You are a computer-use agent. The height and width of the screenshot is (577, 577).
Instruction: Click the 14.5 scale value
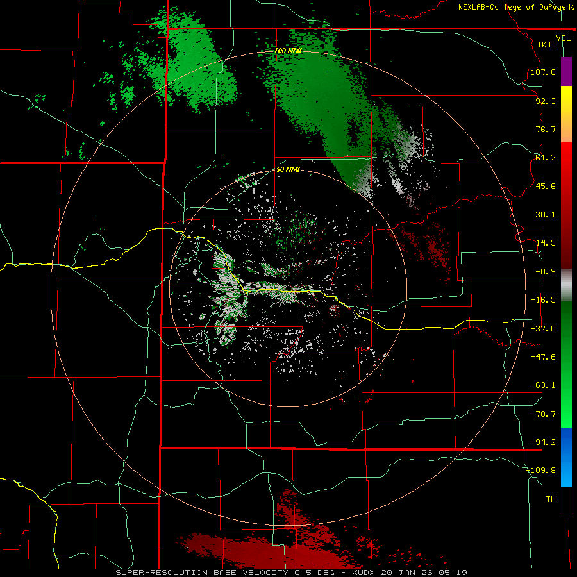pos(546,243)
